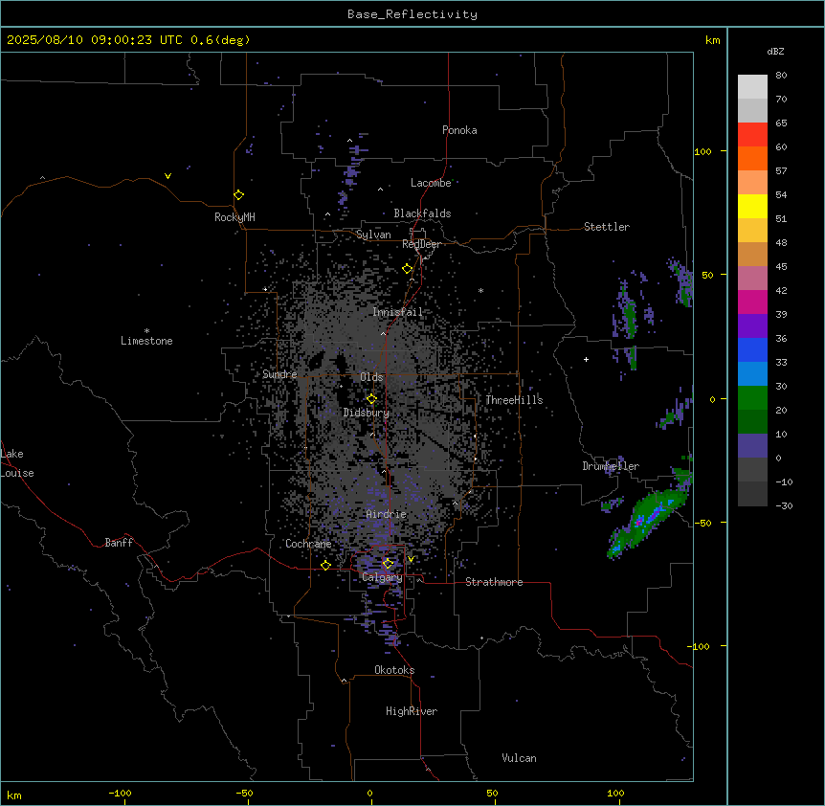Click the Calgary city label

pyautogui.click(x=382, y=577)
